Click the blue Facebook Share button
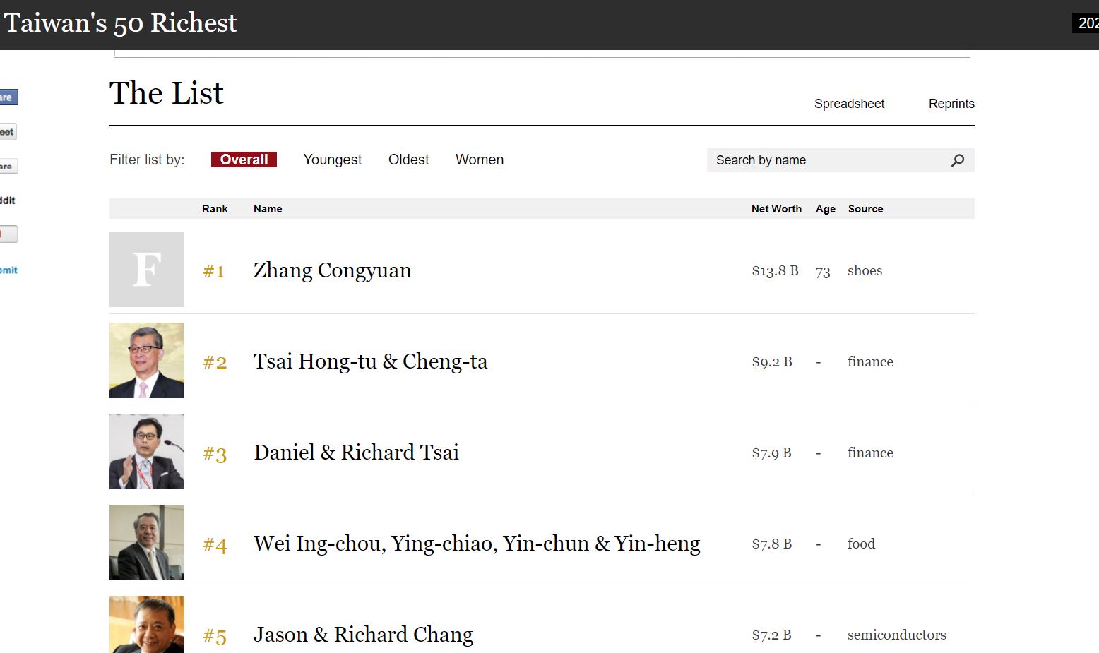 point(8,97)
